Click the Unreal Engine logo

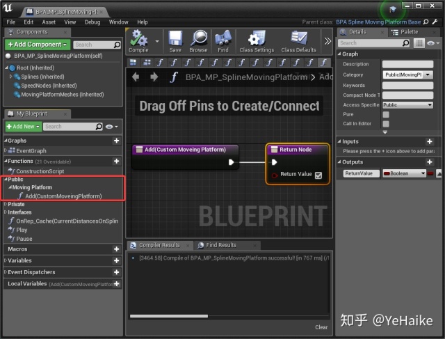point(8,8)
